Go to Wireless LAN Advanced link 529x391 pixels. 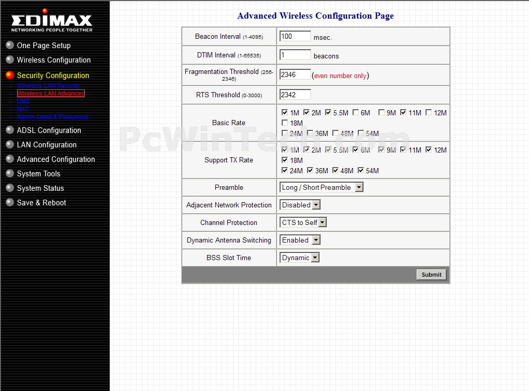click(51, 94)
